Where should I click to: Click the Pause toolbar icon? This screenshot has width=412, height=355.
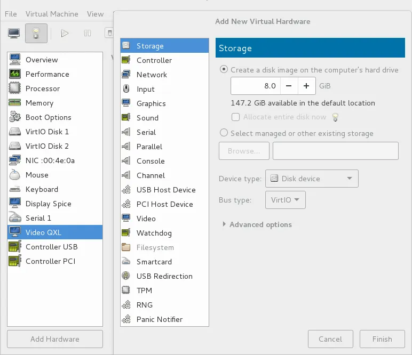click(x=88, y=34)
